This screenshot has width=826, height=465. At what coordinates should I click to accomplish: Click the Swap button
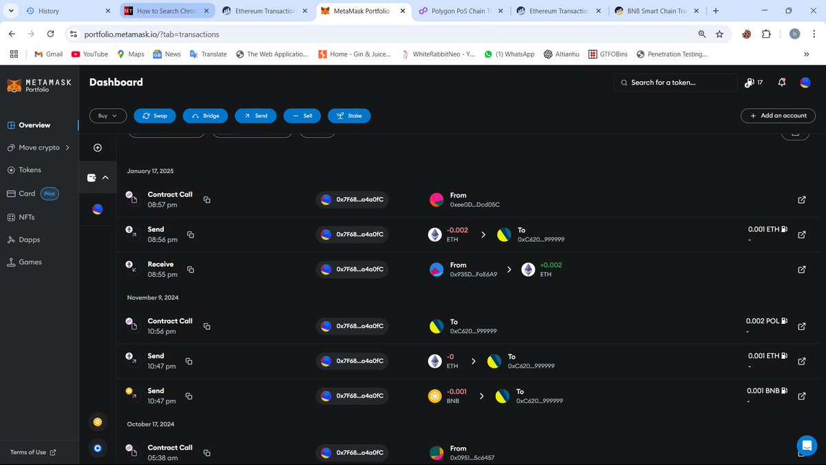click(x=155, y=116)
